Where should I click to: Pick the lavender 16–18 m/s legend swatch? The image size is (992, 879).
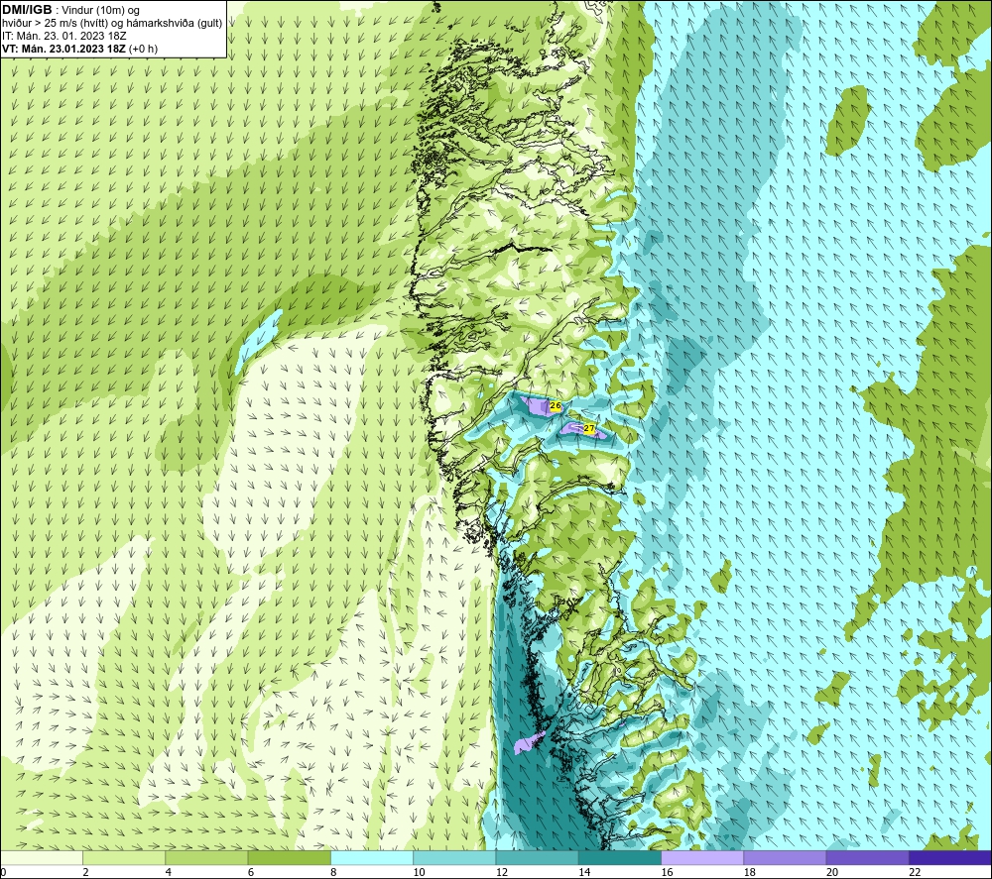(x=702, y=858)
